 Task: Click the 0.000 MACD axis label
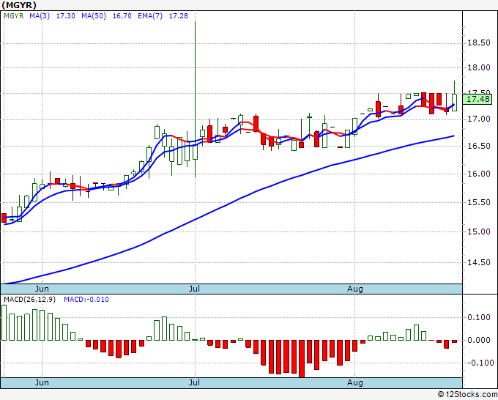(x=479, y=340)
